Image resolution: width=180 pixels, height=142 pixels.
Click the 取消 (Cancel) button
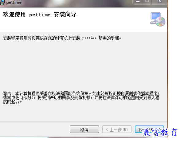84,129
